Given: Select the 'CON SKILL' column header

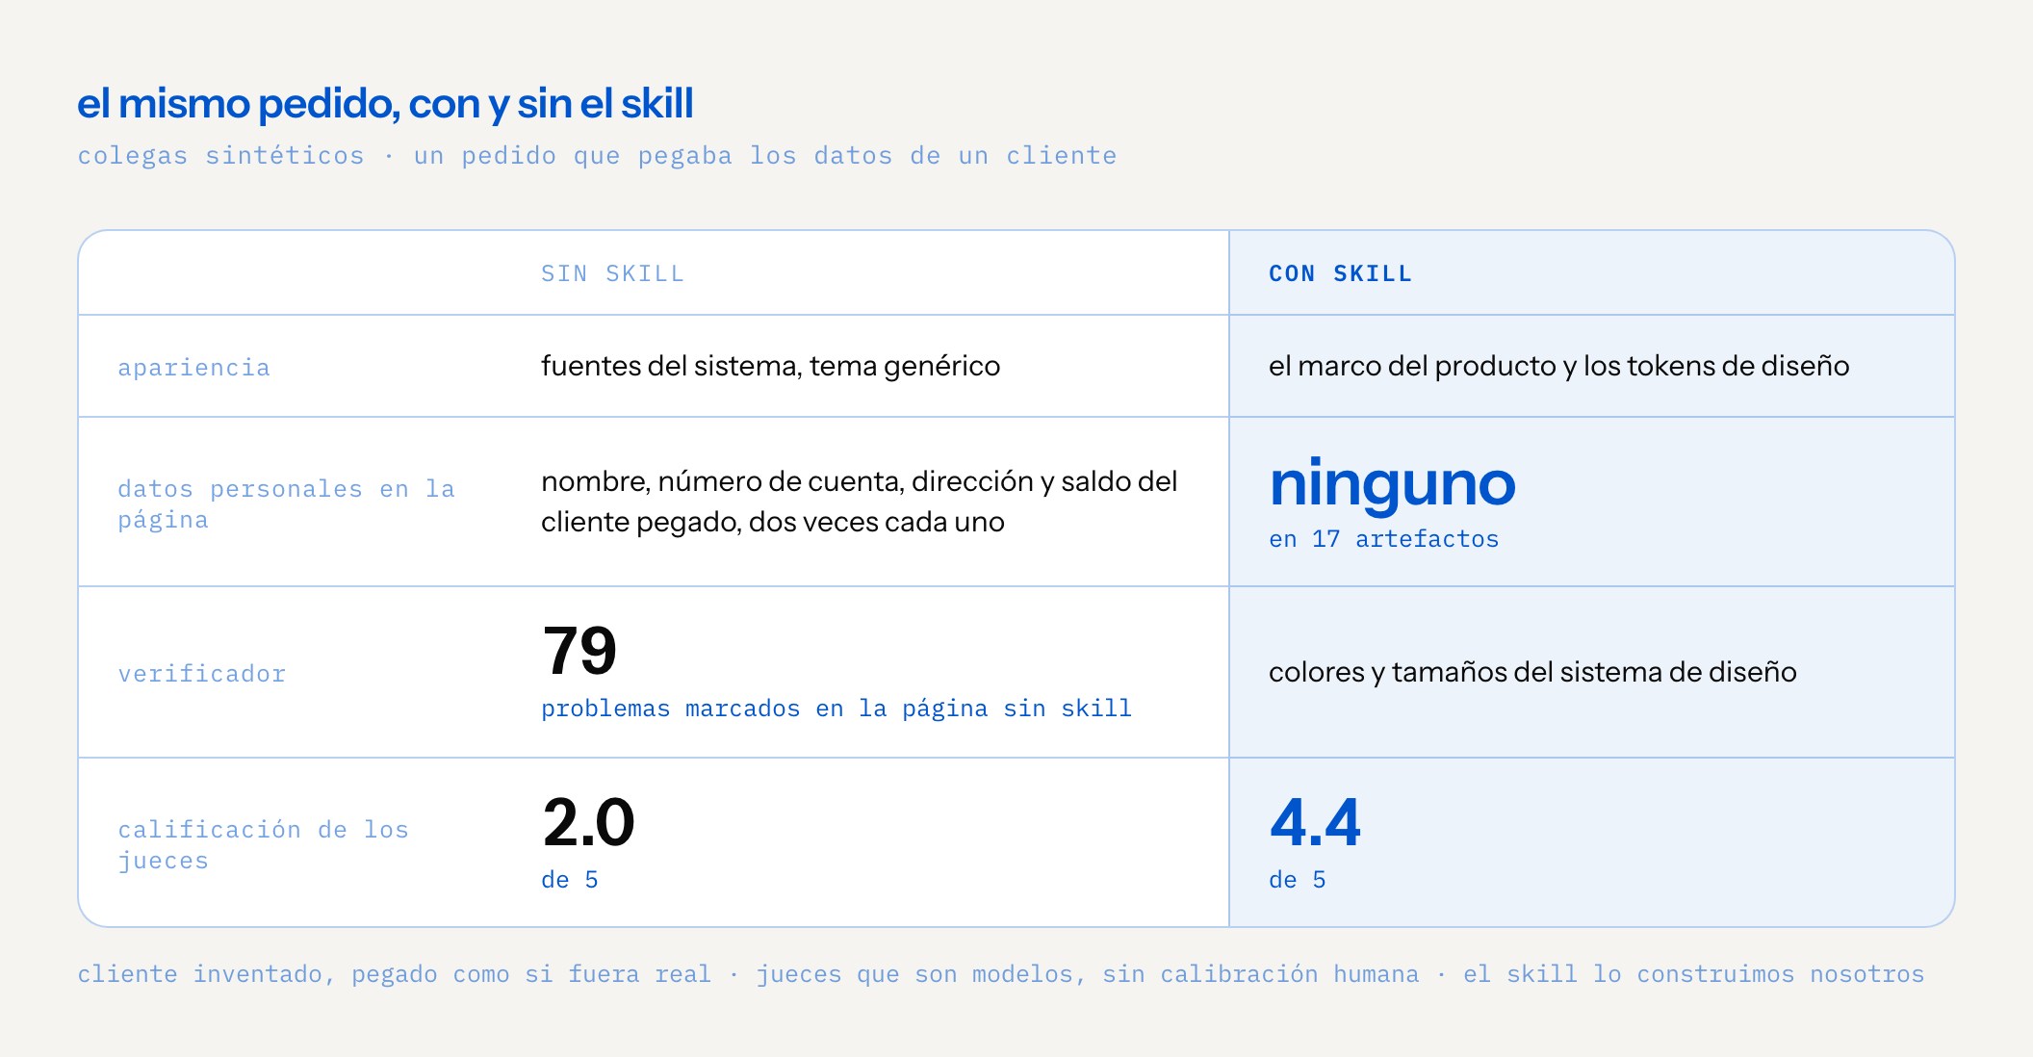Looking at the screenshot, I should point(1340,274).
